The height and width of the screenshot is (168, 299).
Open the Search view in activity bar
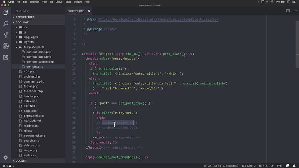5,24
